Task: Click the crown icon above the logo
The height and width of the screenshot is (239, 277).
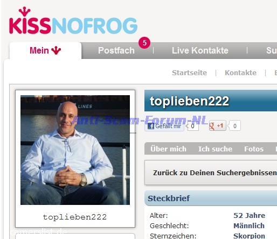Action: point(25,11)
